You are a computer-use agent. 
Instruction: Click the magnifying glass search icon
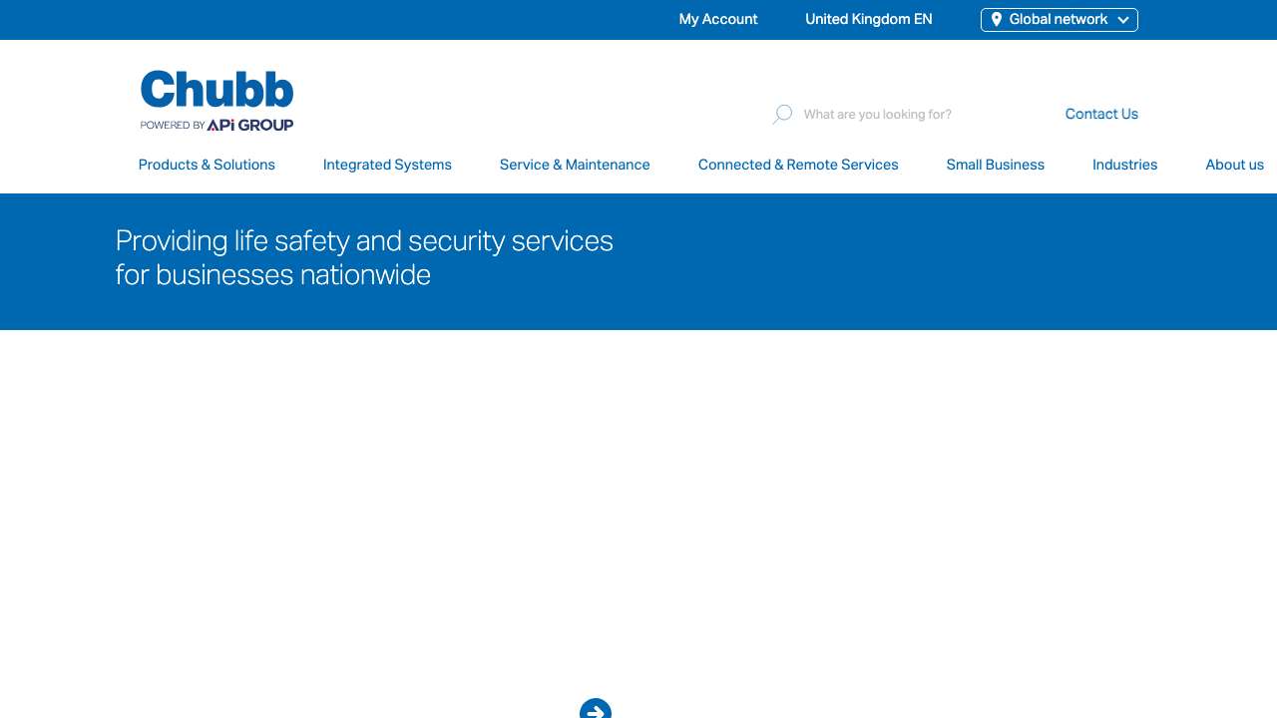click(782, 115)
